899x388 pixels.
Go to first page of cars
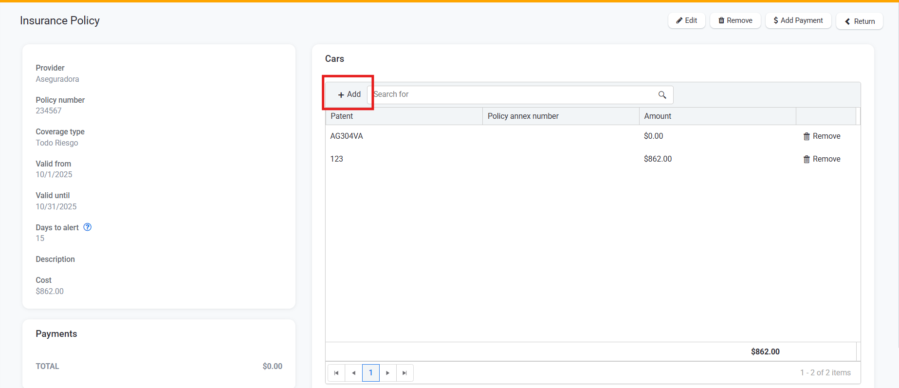click(336, 373)
